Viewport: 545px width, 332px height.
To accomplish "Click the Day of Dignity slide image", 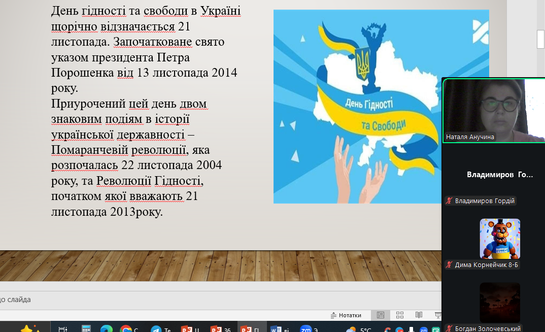I will pyautogui.click(x=381, y=107).
